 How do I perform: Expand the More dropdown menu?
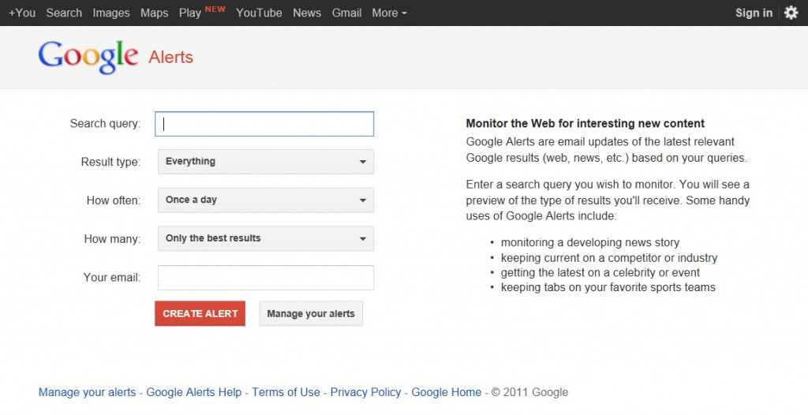tap(389, 13)
